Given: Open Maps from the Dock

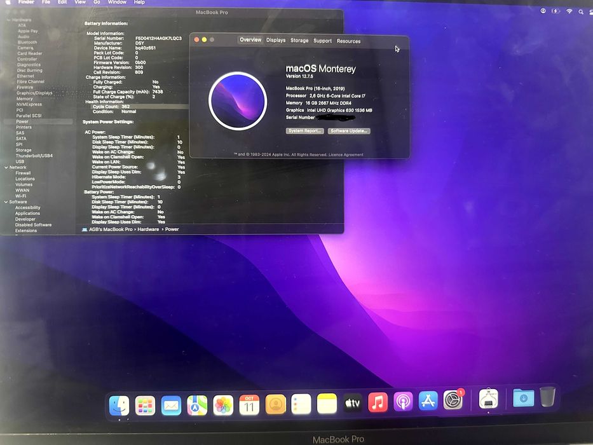Looking at the screenshot, I should 197,406.
